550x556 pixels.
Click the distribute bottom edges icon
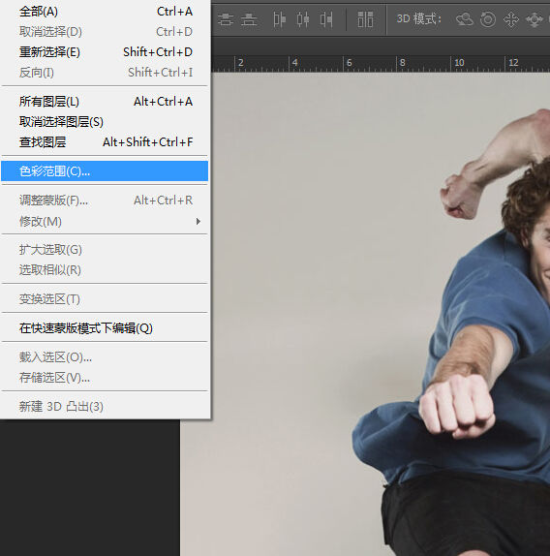(249, 19)
